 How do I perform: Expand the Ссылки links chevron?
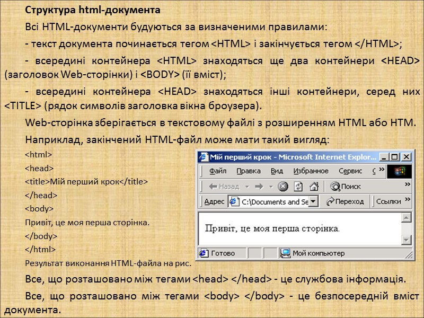[407, 201]
